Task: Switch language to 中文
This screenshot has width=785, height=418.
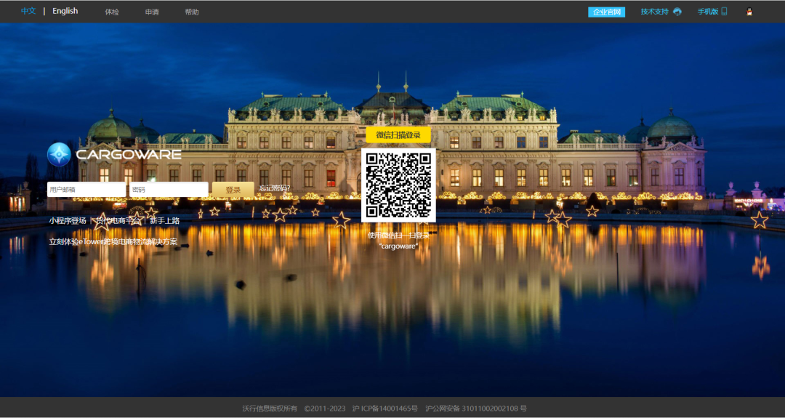Action: pos(28,12)
